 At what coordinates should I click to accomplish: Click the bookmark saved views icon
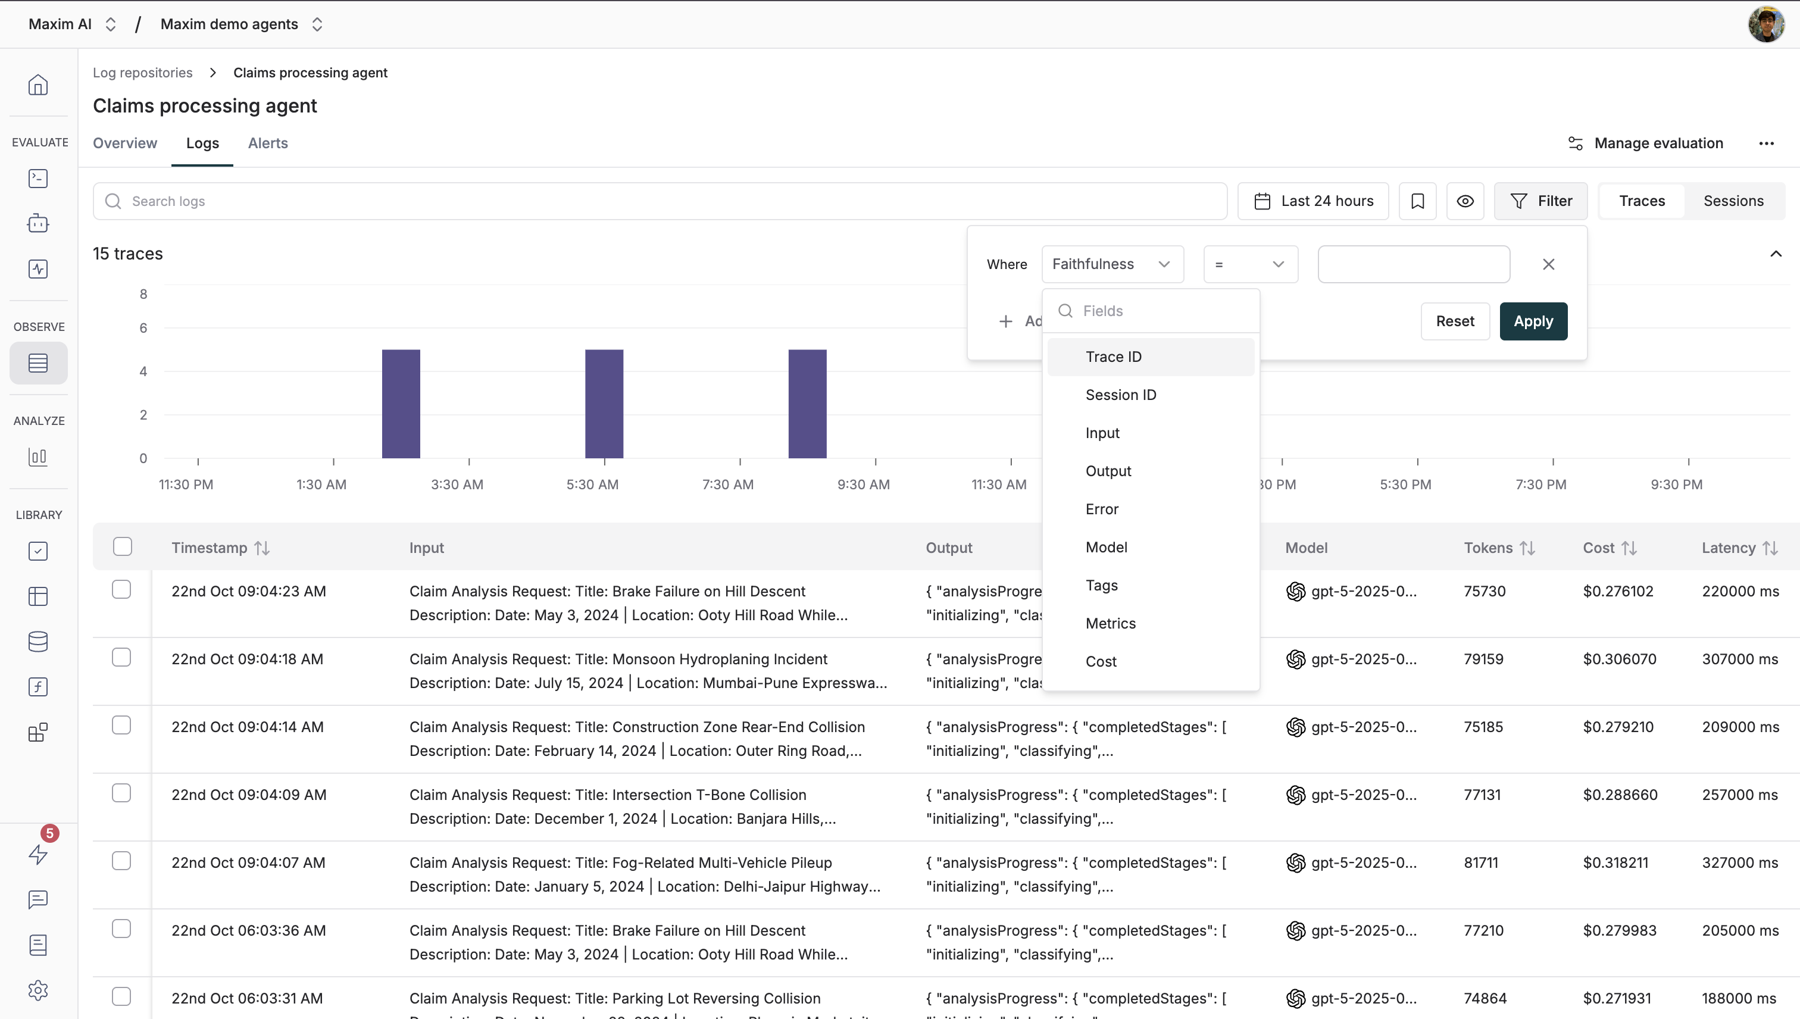pos(1417,201)
